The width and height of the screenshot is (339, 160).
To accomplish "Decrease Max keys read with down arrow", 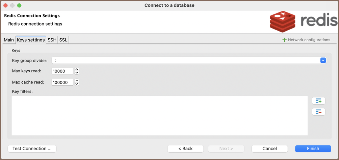I will (x=77, y=73).
